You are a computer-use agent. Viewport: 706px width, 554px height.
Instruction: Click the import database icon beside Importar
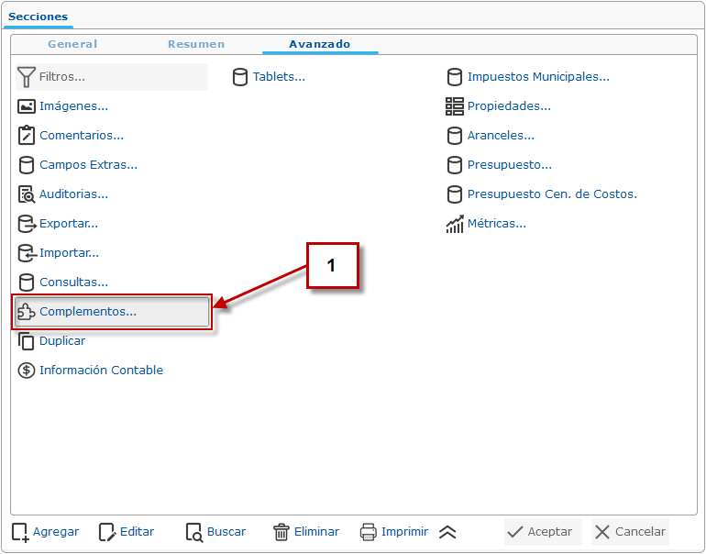coord(27,252)
